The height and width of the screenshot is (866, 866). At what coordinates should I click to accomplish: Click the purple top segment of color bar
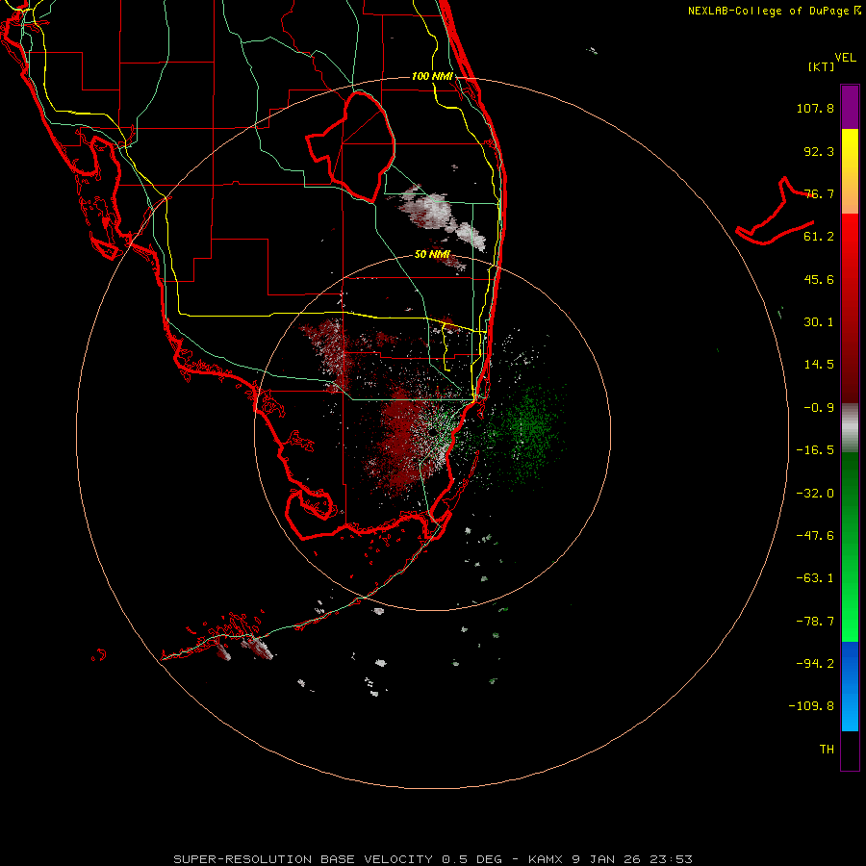point(850,107)
